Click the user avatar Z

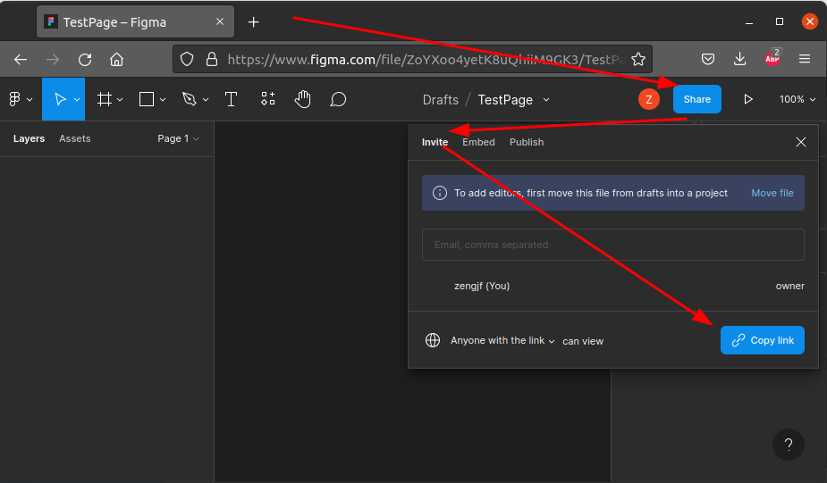tap(649, 99)
